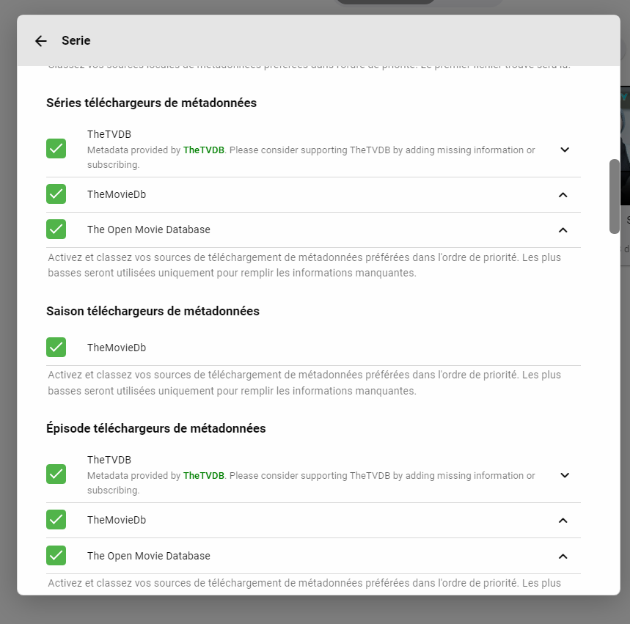
Task: Move TheMovieDb up in Séries downloaders
Action: (563, 195)
